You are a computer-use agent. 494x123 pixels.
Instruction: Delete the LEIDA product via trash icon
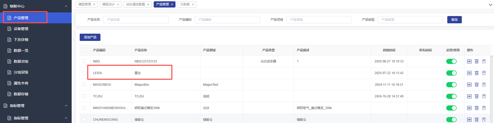477,73
